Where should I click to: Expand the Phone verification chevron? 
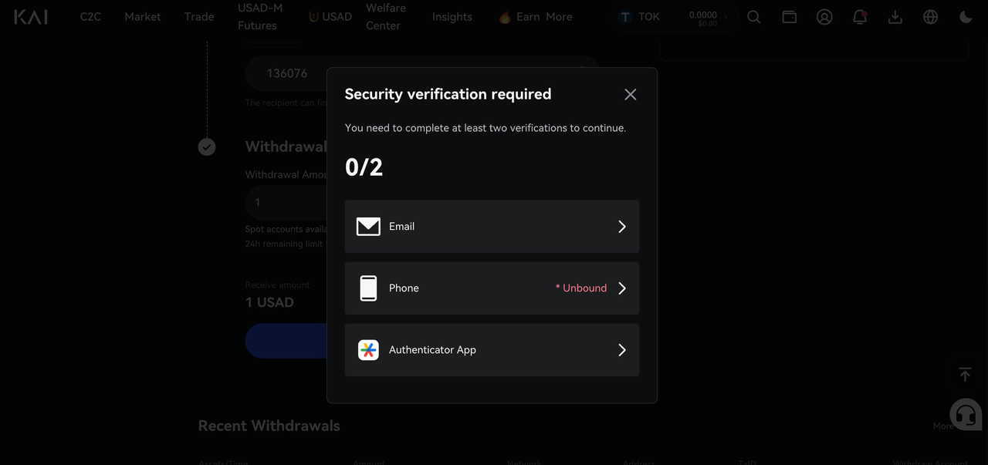pyautogui.click(x=622, y=288)
